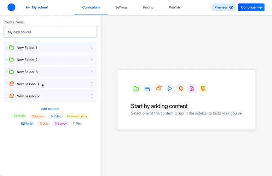Click the back arrow beside My school

[28, 7]
